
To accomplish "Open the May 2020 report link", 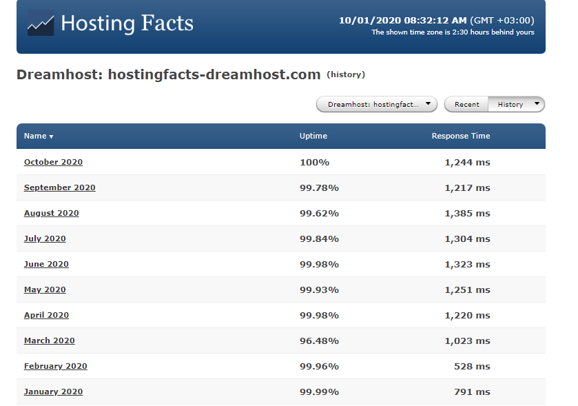I will point(45,290).
